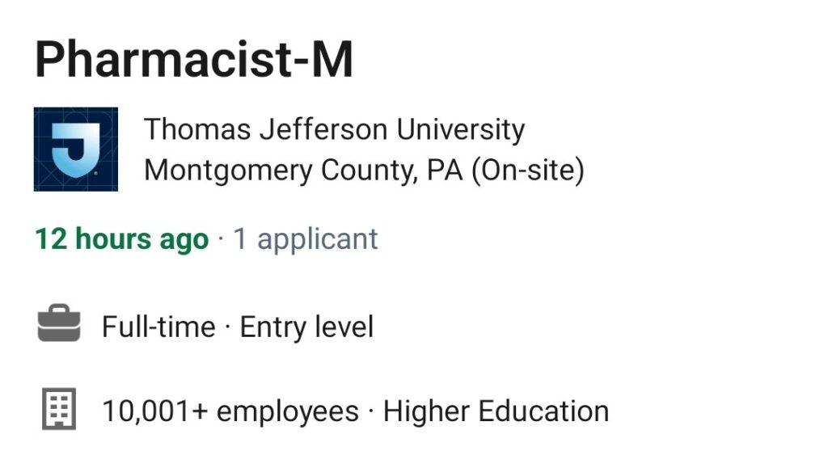
Task: Click the Thomas Jefferson University logo
Action: point(75,149)
